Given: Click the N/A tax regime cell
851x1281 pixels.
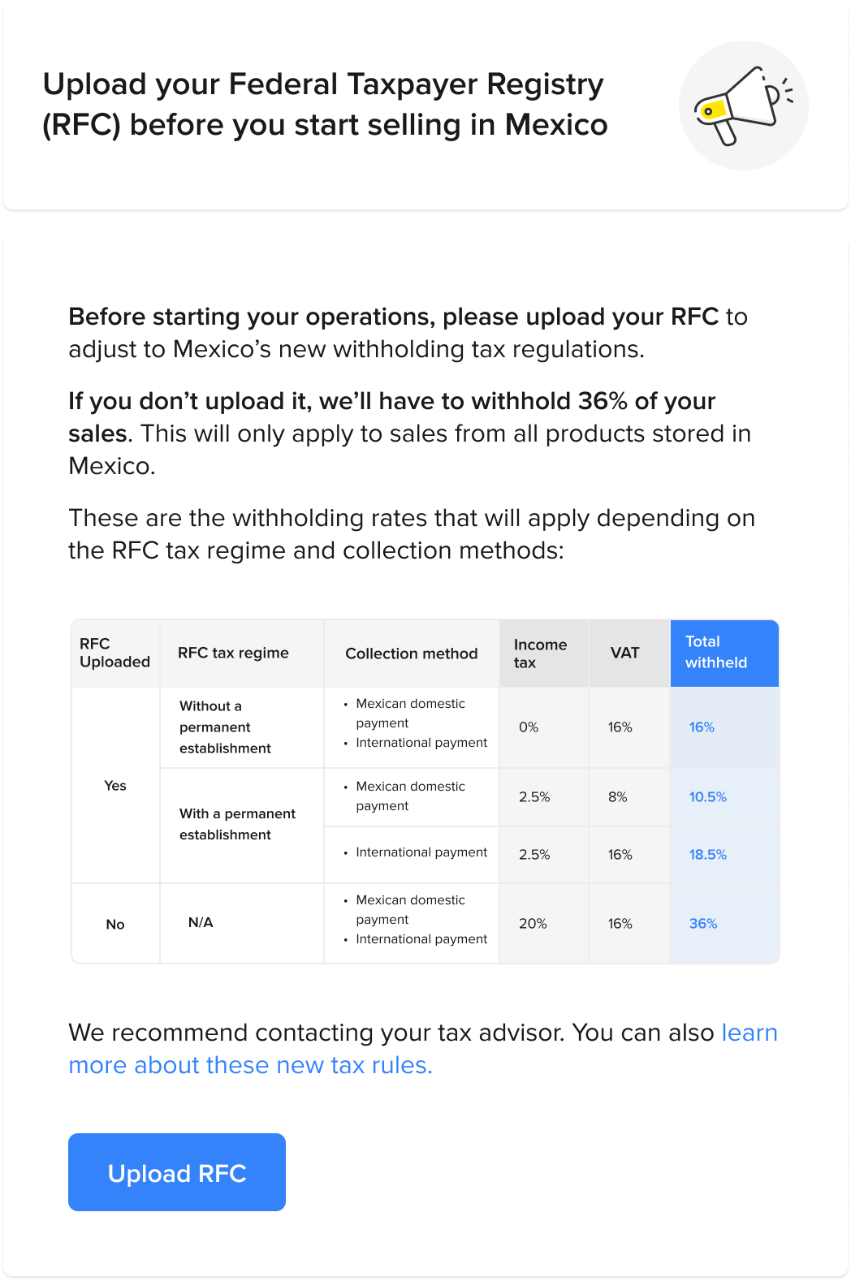Looking at the screenshot, I should pyautogui.click(x=201, y=923).
